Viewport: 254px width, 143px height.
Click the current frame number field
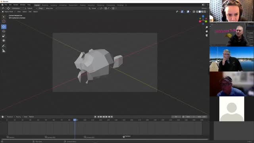point(176,117)
